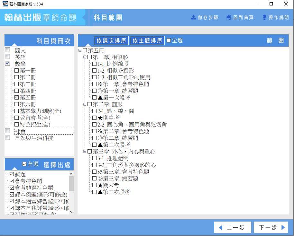This screenshot has width=294, height=236.
Task: Click the 選擇出處 list scrollbar thumb
Action: [x=71, y=184]
